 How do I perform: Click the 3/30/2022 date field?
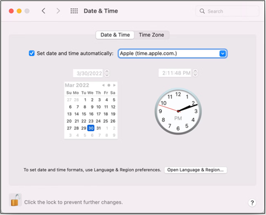click(88, 73)
